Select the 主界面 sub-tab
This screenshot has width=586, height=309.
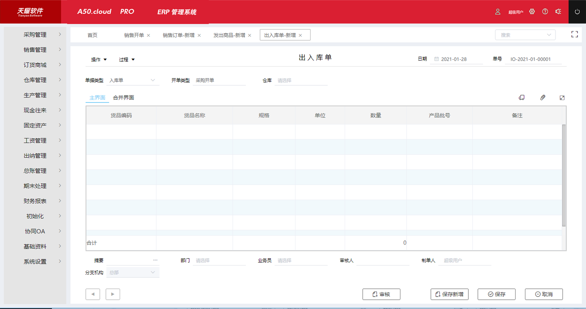click(97, 98)
